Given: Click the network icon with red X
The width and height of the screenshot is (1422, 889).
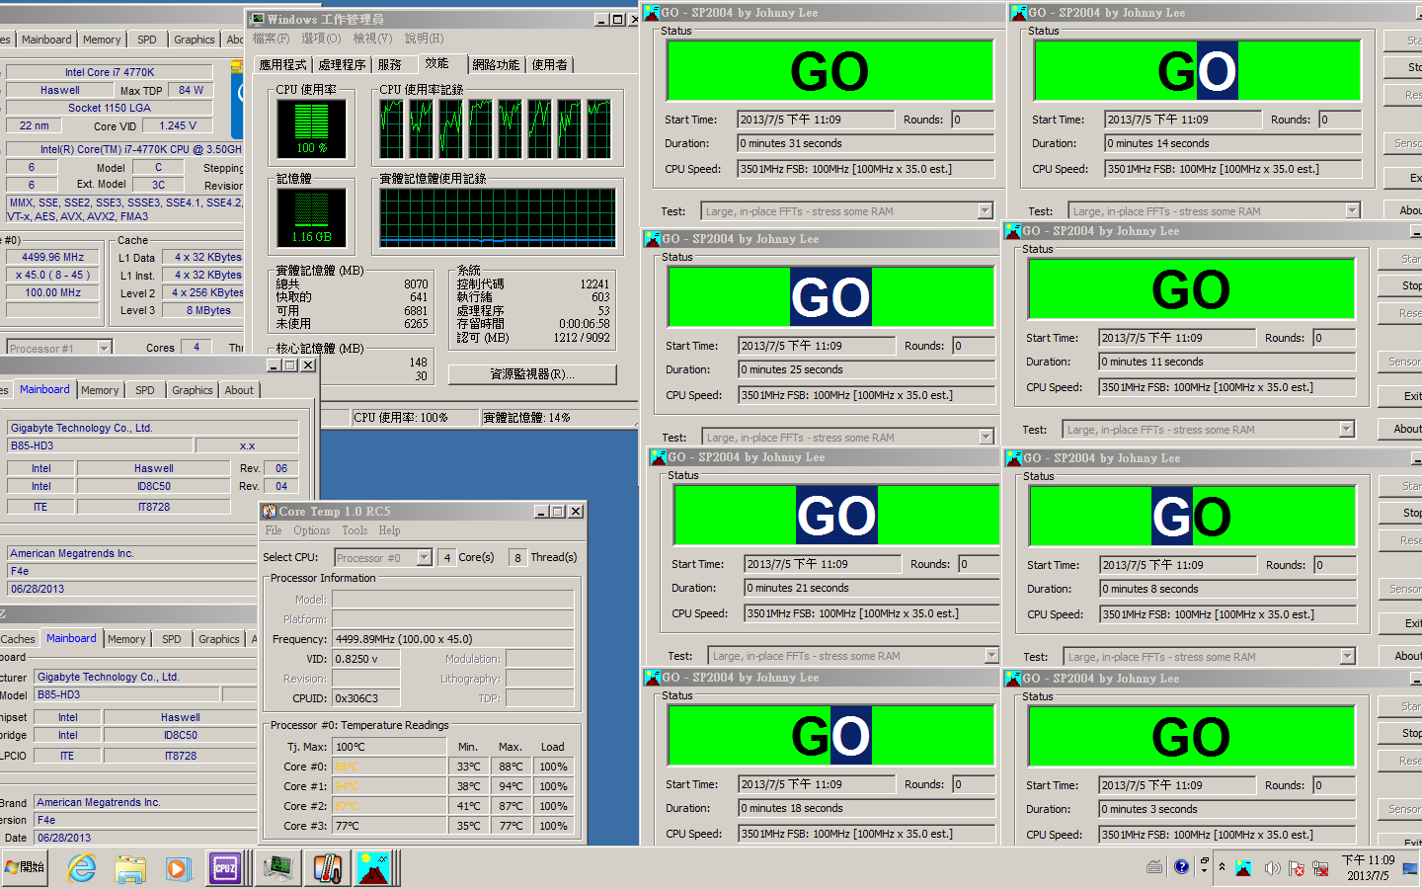Looking at the screenshot, I should click(x=1320, y=868).
